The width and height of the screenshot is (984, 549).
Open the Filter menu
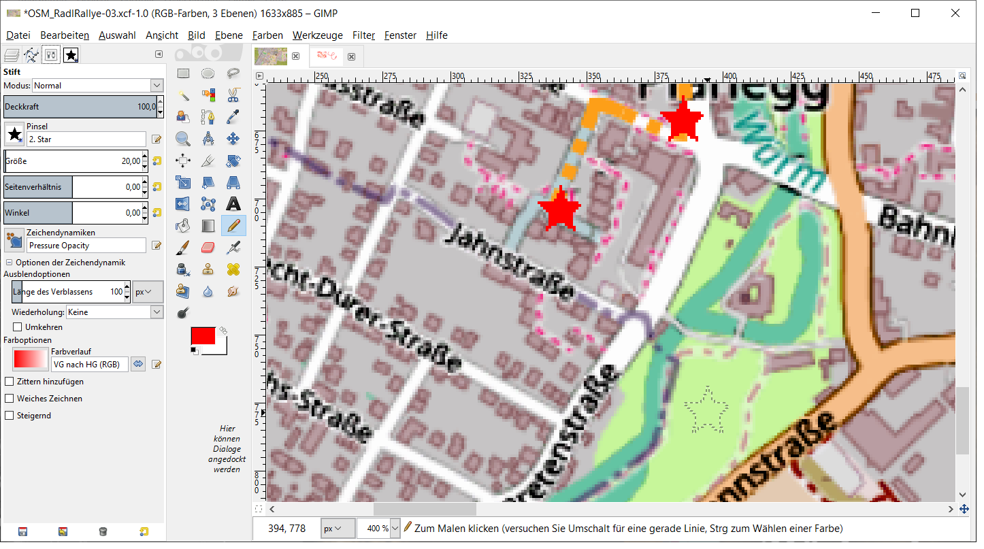click(x=363, y=35)
